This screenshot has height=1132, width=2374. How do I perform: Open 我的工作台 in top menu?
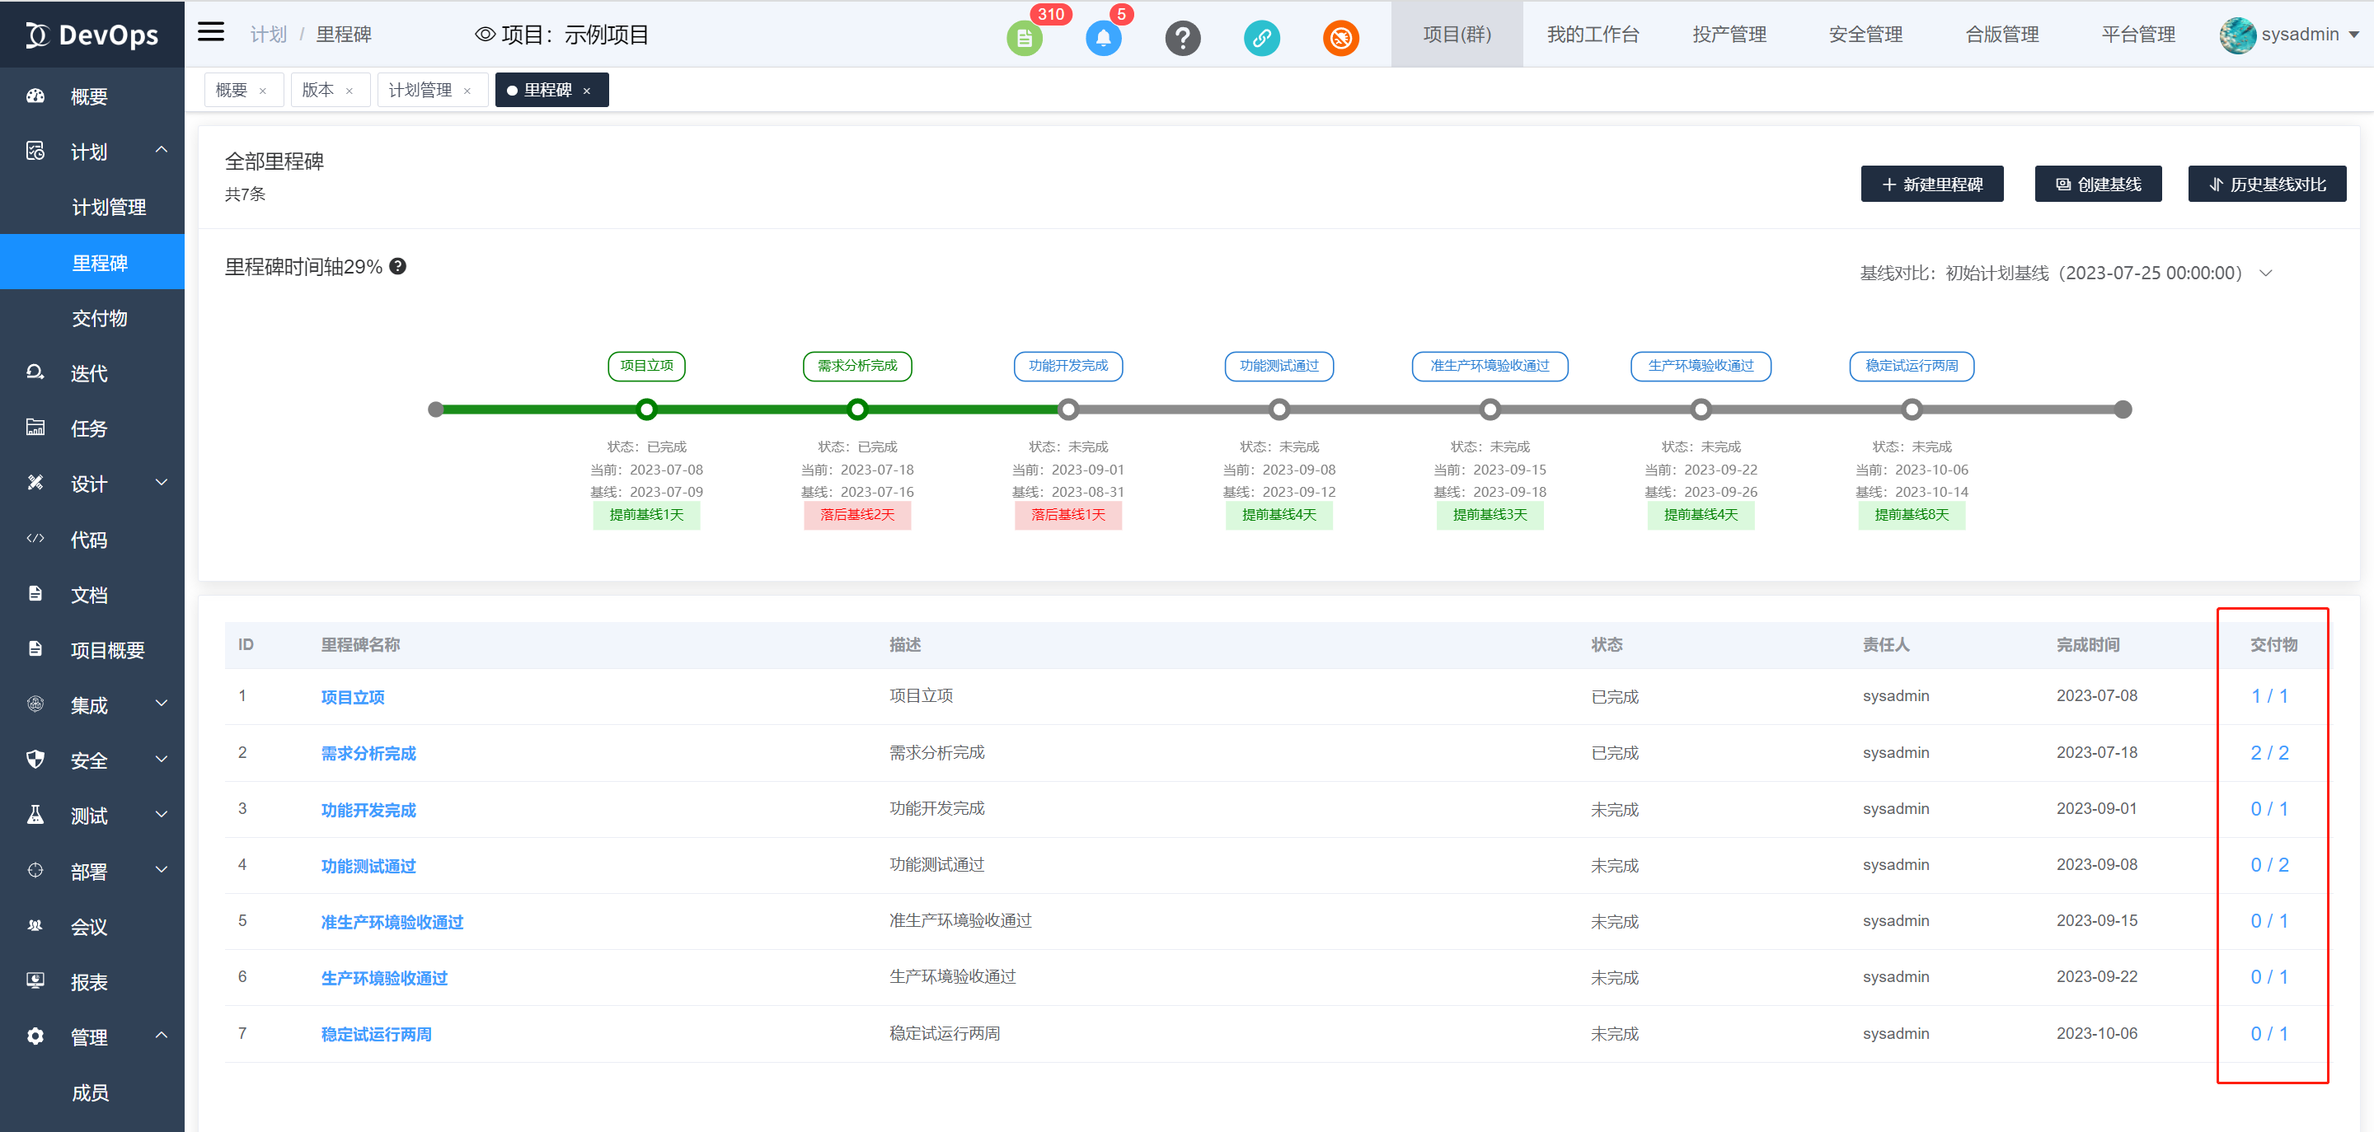(1593, 35)
